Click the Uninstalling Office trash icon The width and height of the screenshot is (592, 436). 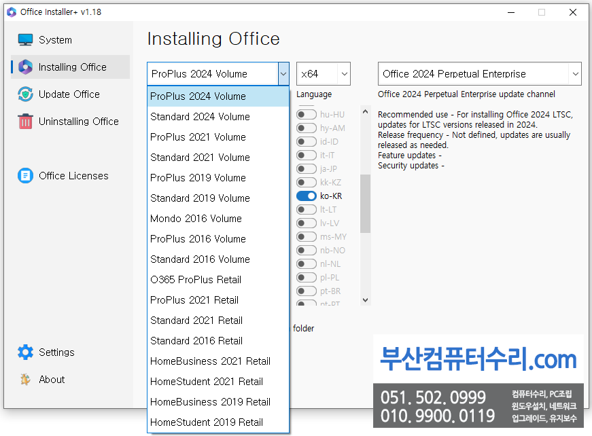coord(25,122)
